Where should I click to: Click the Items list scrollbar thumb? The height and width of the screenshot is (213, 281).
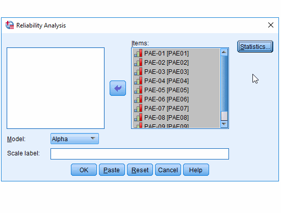(224, 84)
